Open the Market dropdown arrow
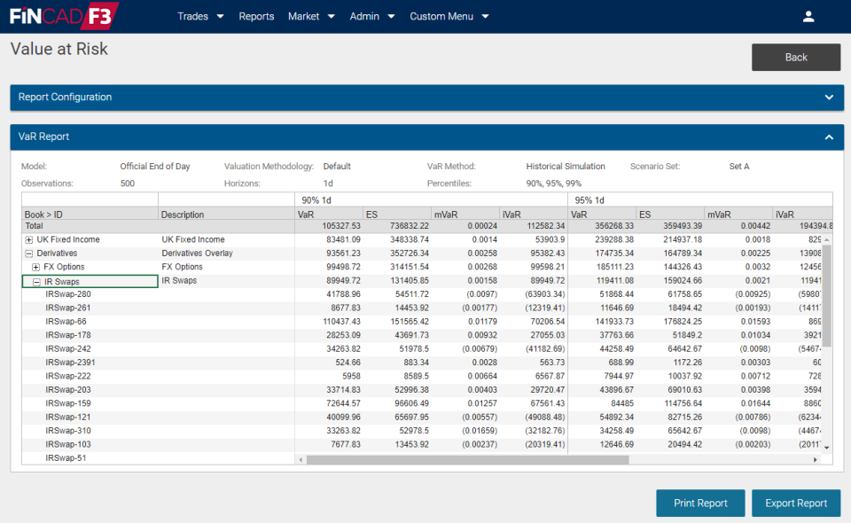The image size is (851, 523). [331, 16]
